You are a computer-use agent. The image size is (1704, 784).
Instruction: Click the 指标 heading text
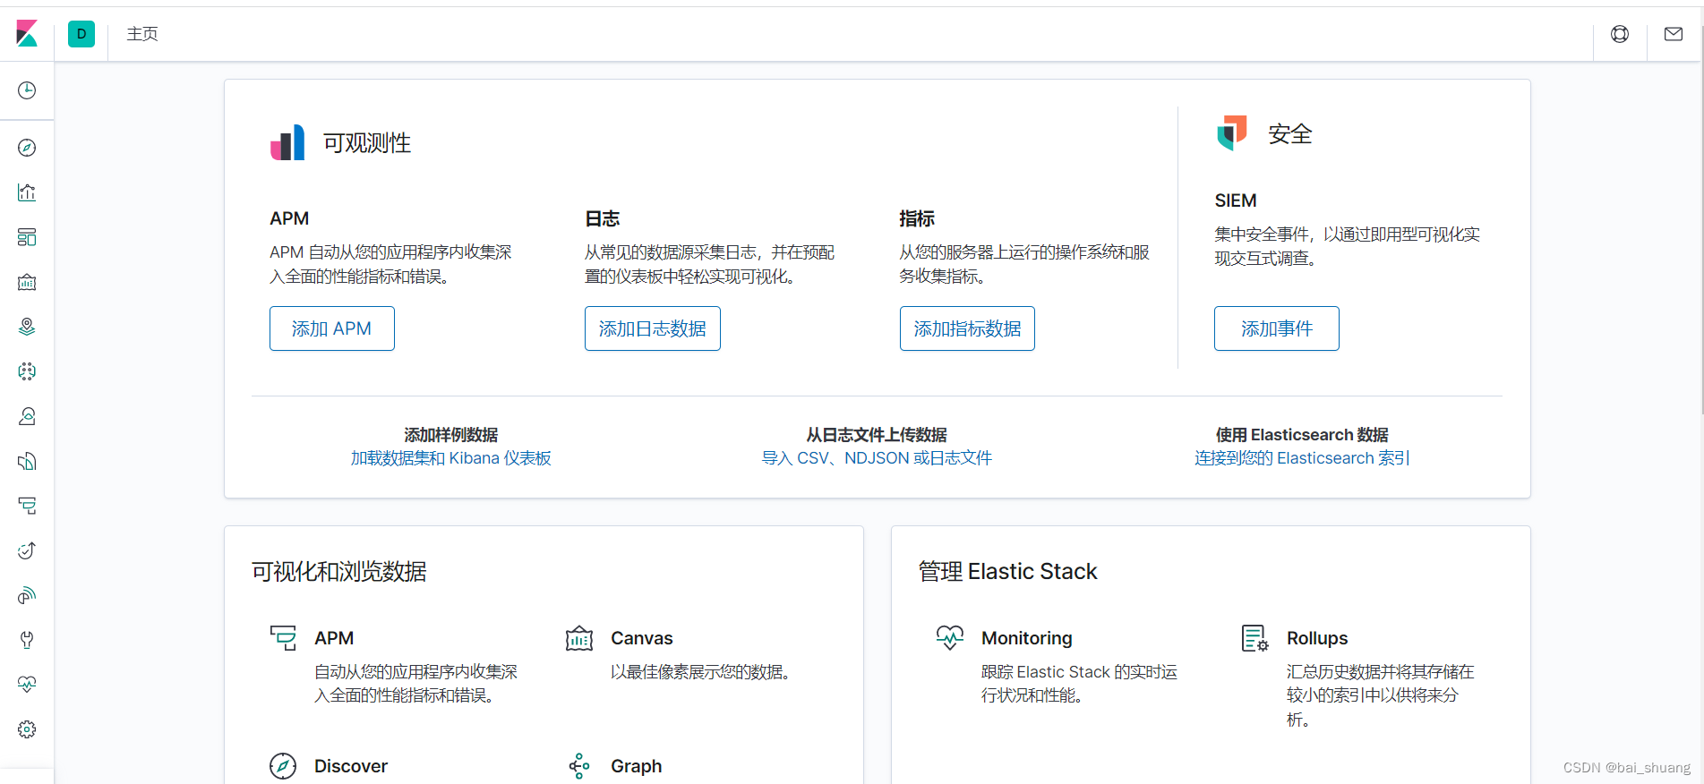click(917, 218)
